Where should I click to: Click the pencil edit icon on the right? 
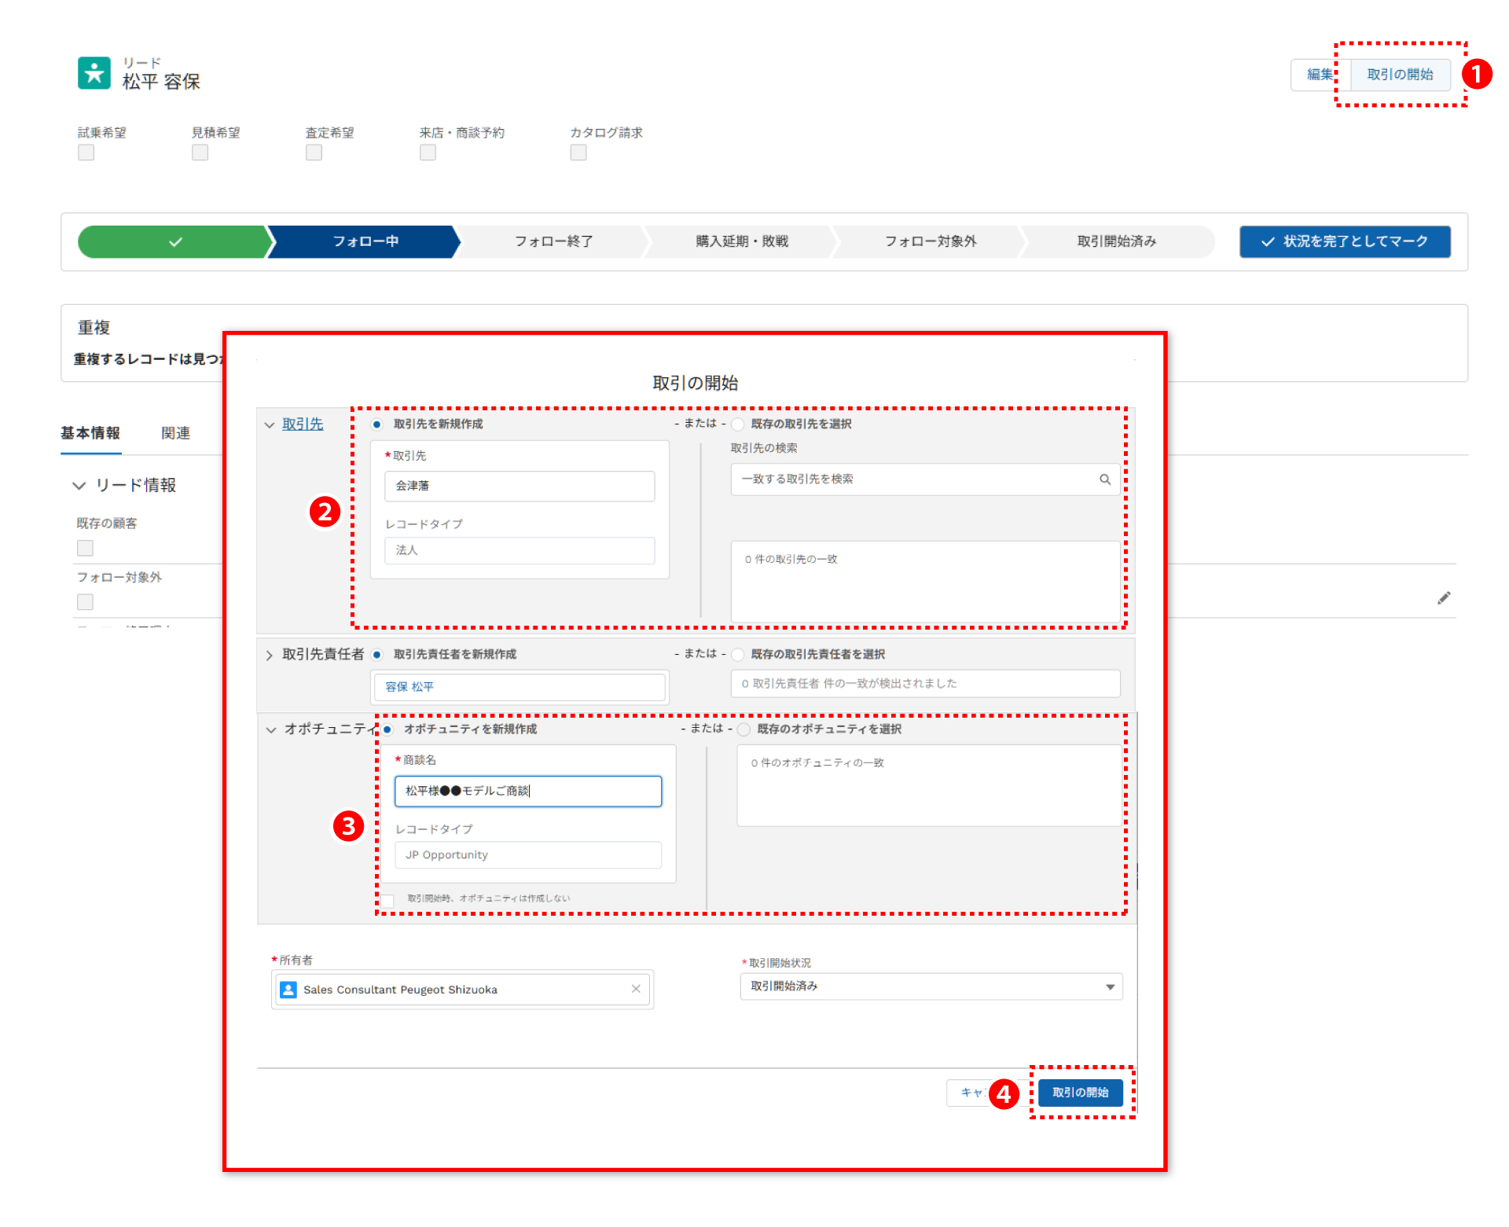[1444, 598]
